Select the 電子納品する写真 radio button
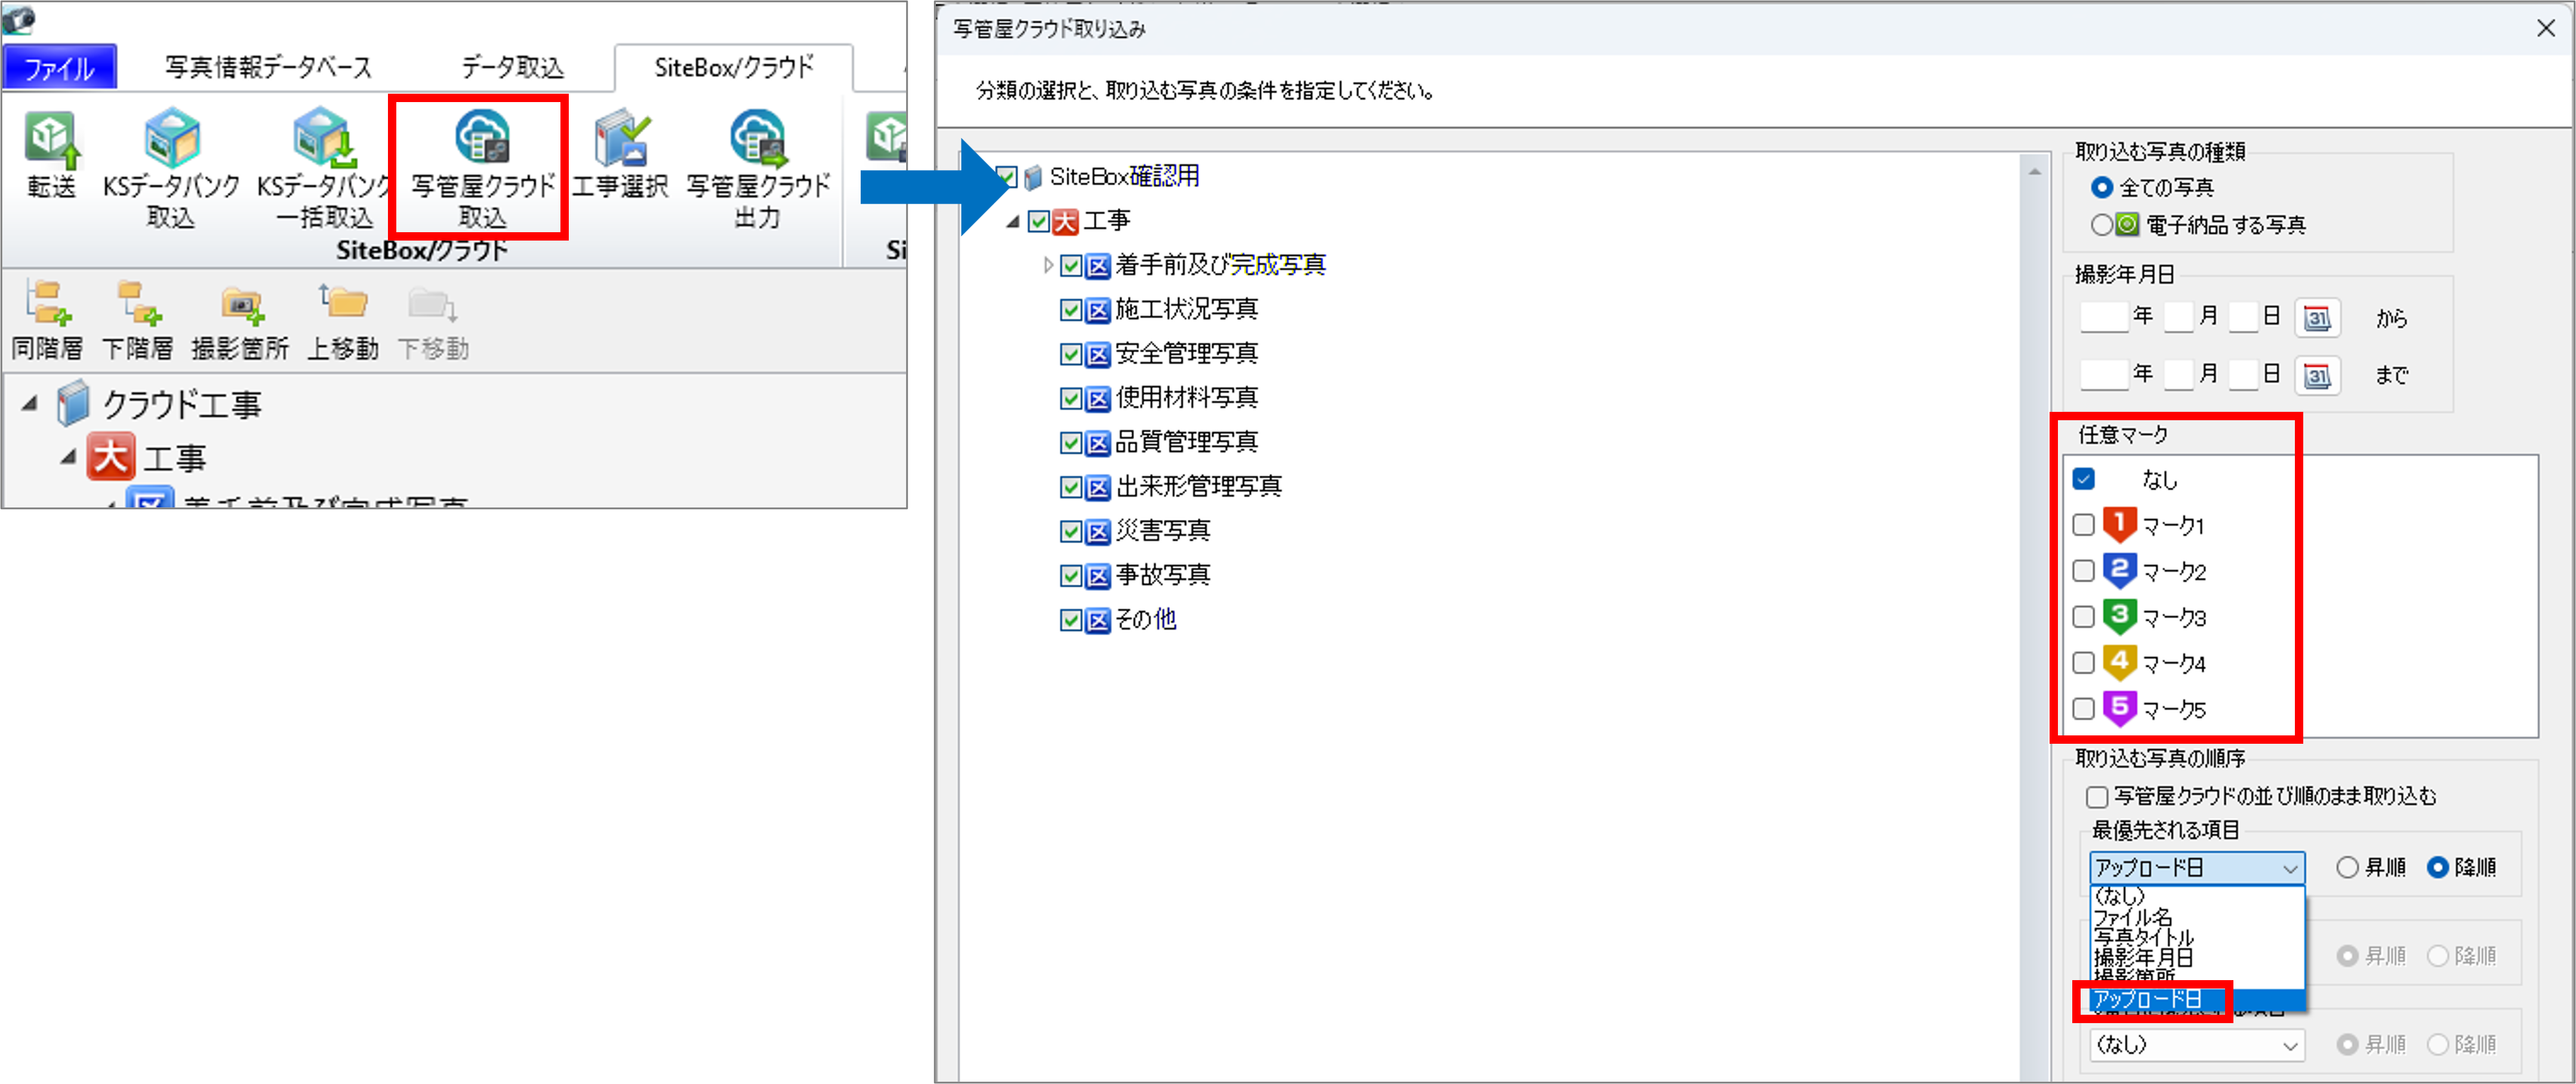 pyautogui.click(x=2102, y=225)
